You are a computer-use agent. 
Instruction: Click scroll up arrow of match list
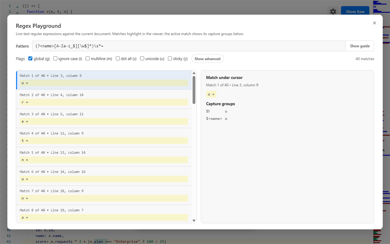[194, 73]
